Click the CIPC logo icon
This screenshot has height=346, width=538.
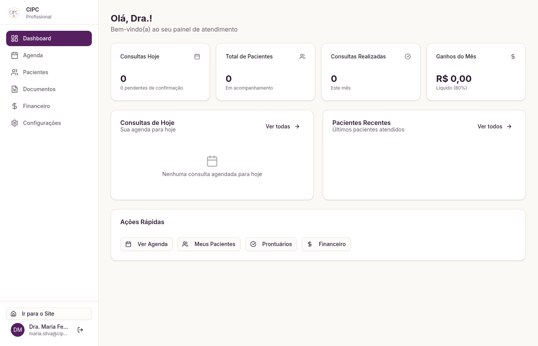14,13
